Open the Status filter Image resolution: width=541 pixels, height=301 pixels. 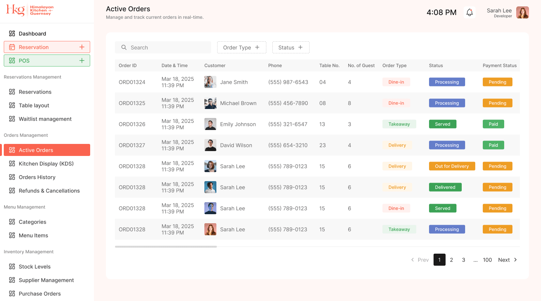291,47
